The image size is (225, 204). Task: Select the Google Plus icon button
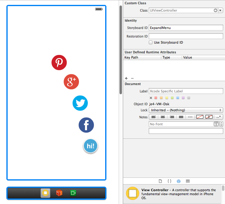71,82
